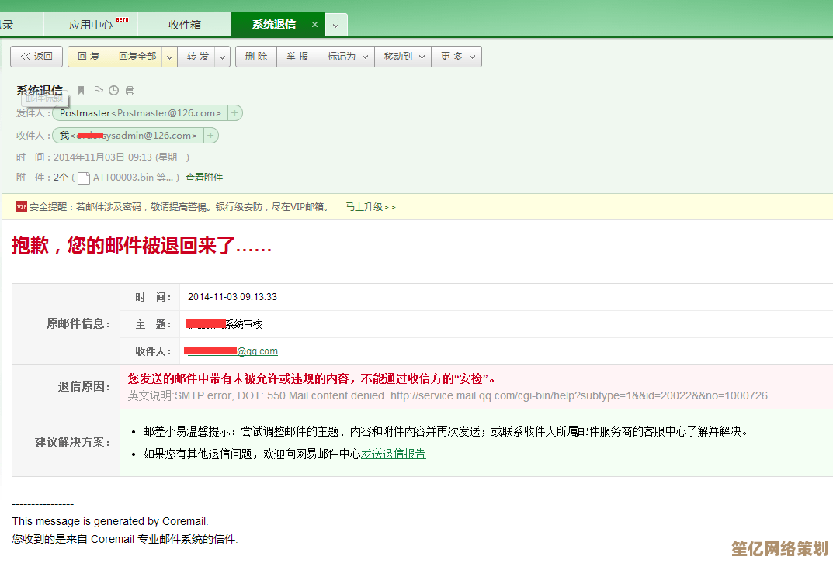The image size is (833, 563).
Task: Click the ATT00003.bin attachment file icon
Action: click(x=83, y=178)
